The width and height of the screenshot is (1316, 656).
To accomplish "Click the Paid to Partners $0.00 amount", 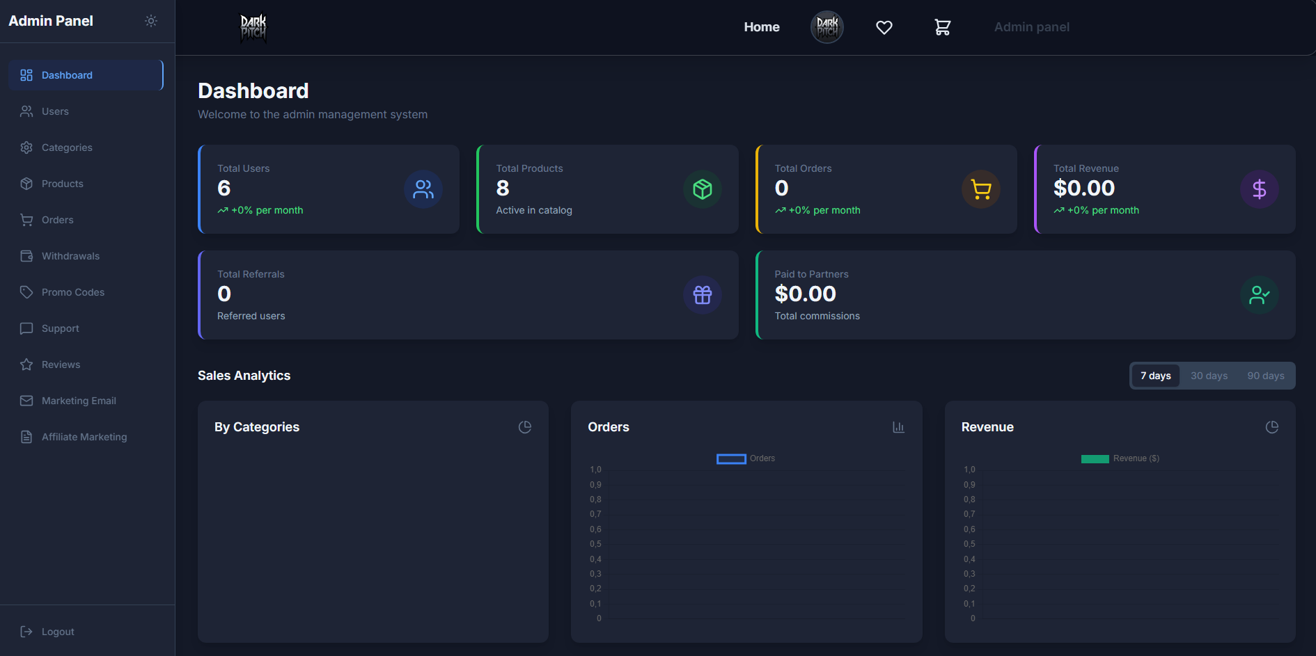I will 806,294.
